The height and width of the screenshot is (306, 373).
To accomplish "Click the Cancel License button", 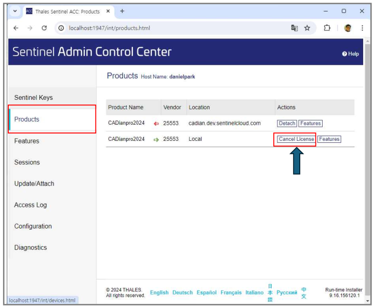I will pos(297,139).
